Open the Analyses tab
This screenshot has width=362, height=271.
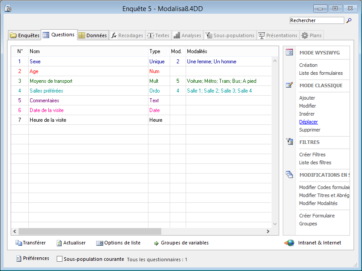187,35
